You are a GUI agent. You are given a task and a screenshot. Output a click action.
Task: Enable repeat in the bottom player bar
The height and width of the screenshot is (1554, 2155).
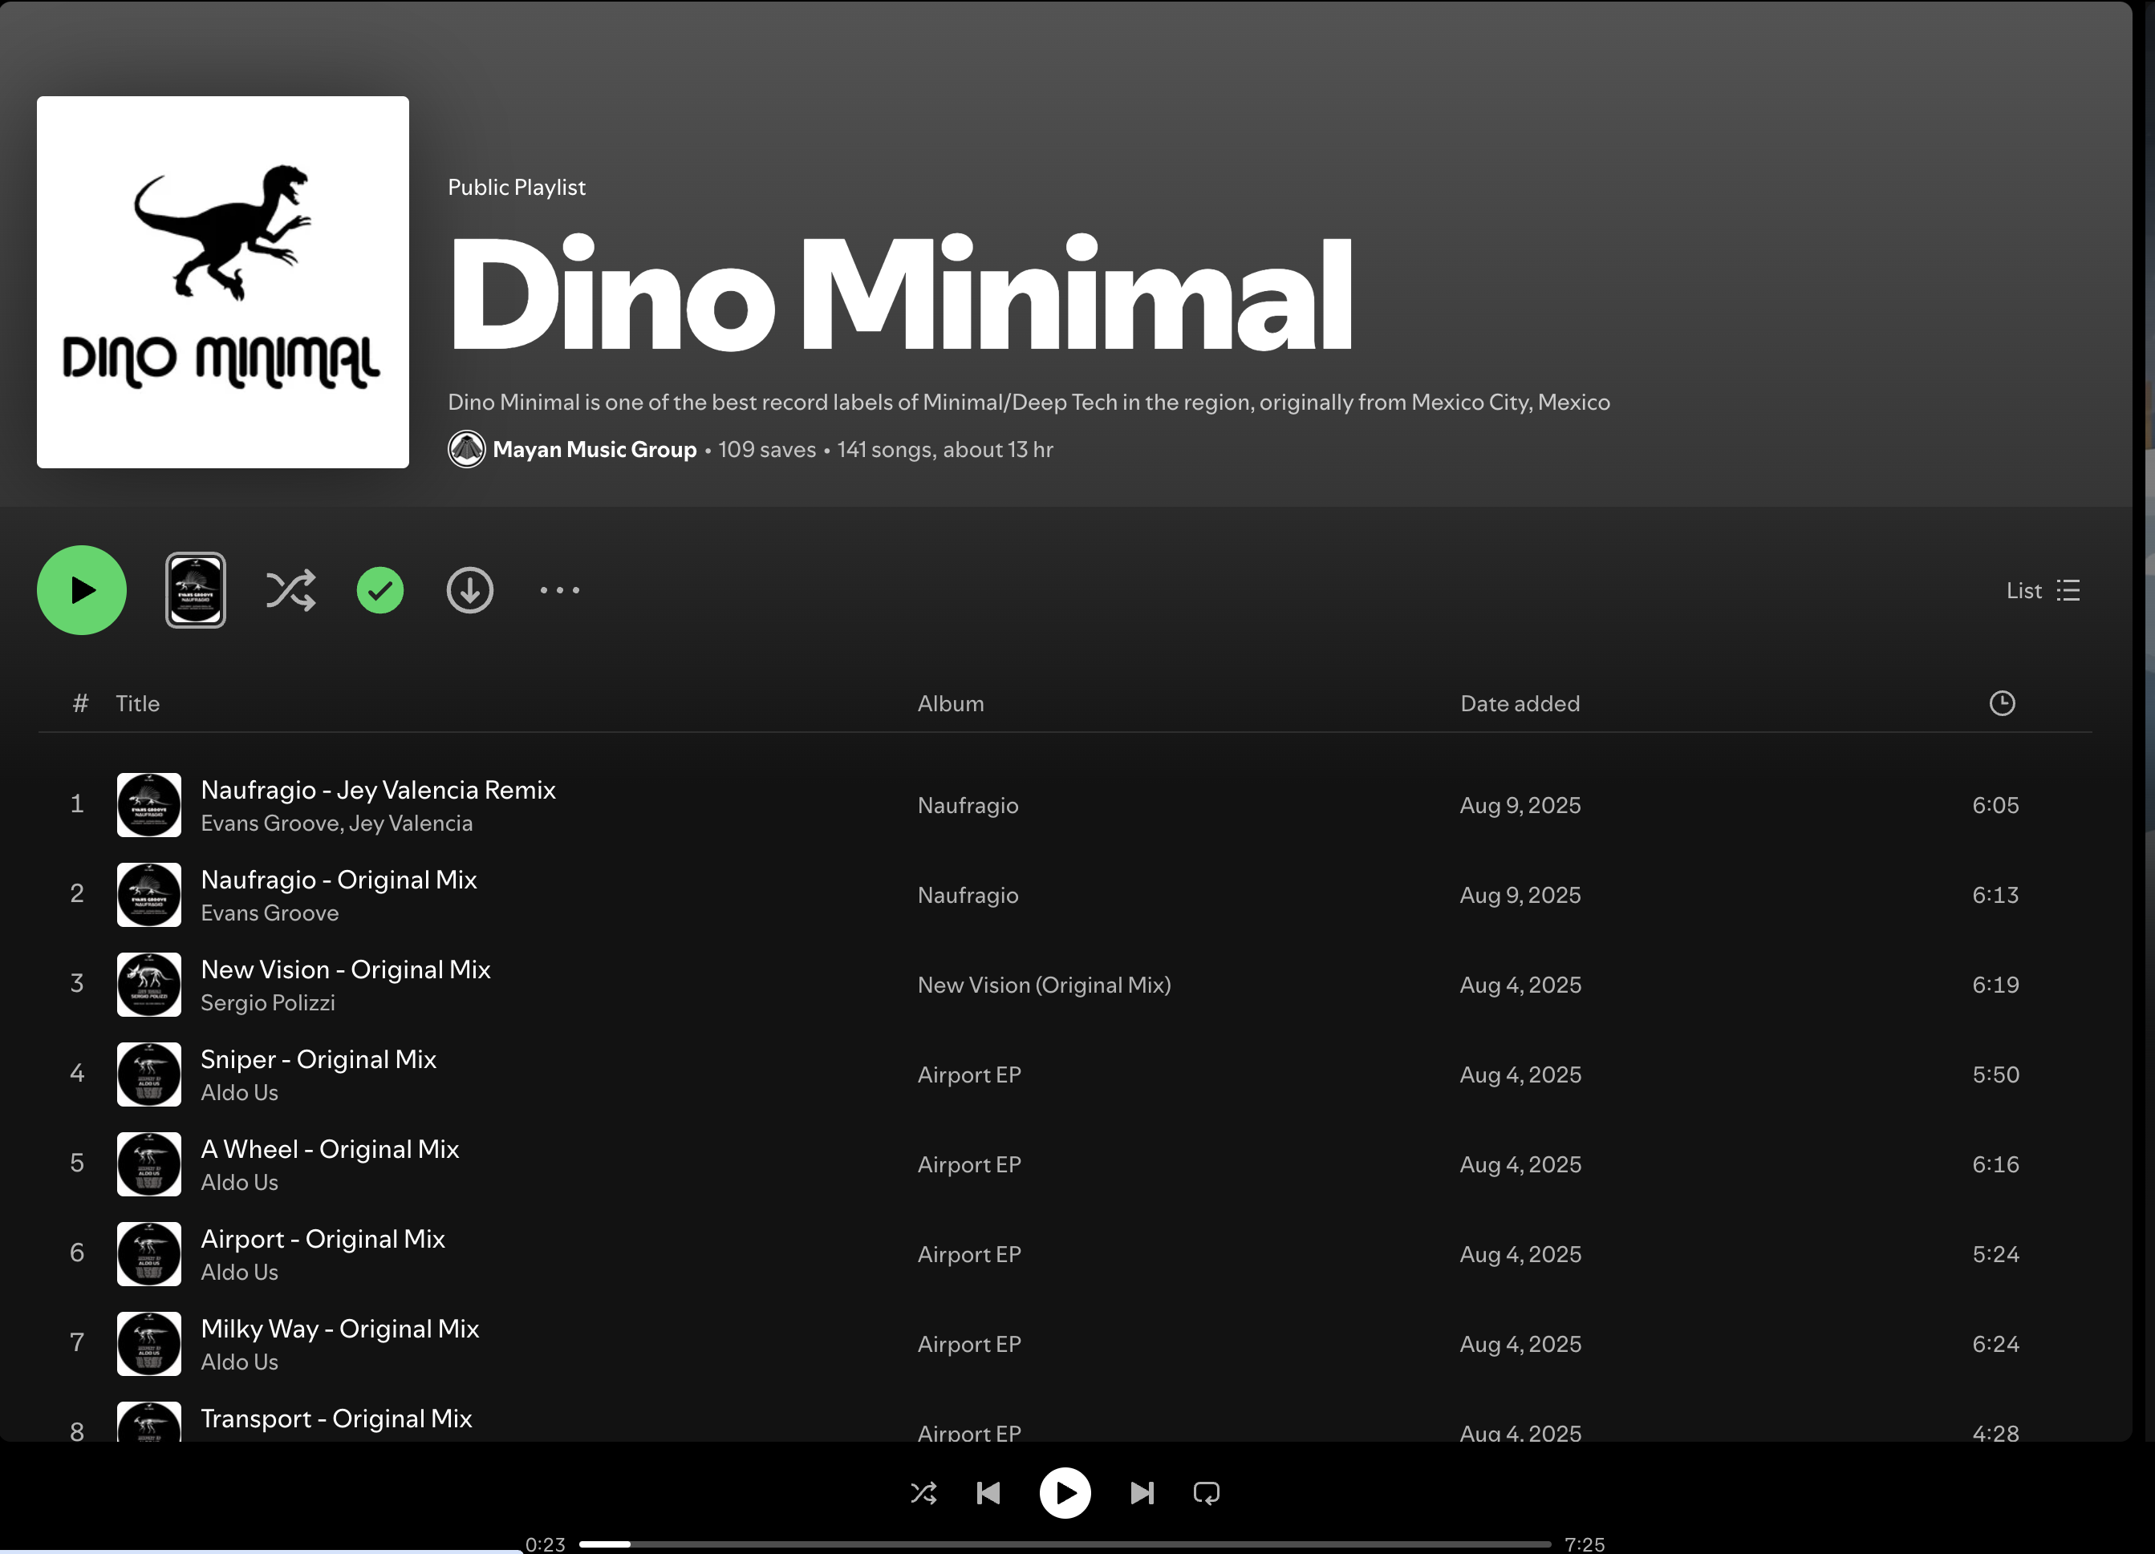[1206, 1493]
